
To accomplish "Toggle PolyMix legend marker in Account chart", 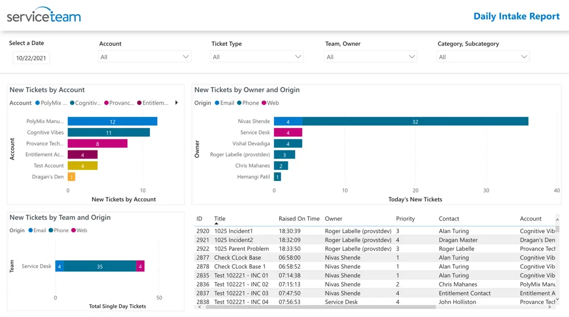I will [38, 103].
